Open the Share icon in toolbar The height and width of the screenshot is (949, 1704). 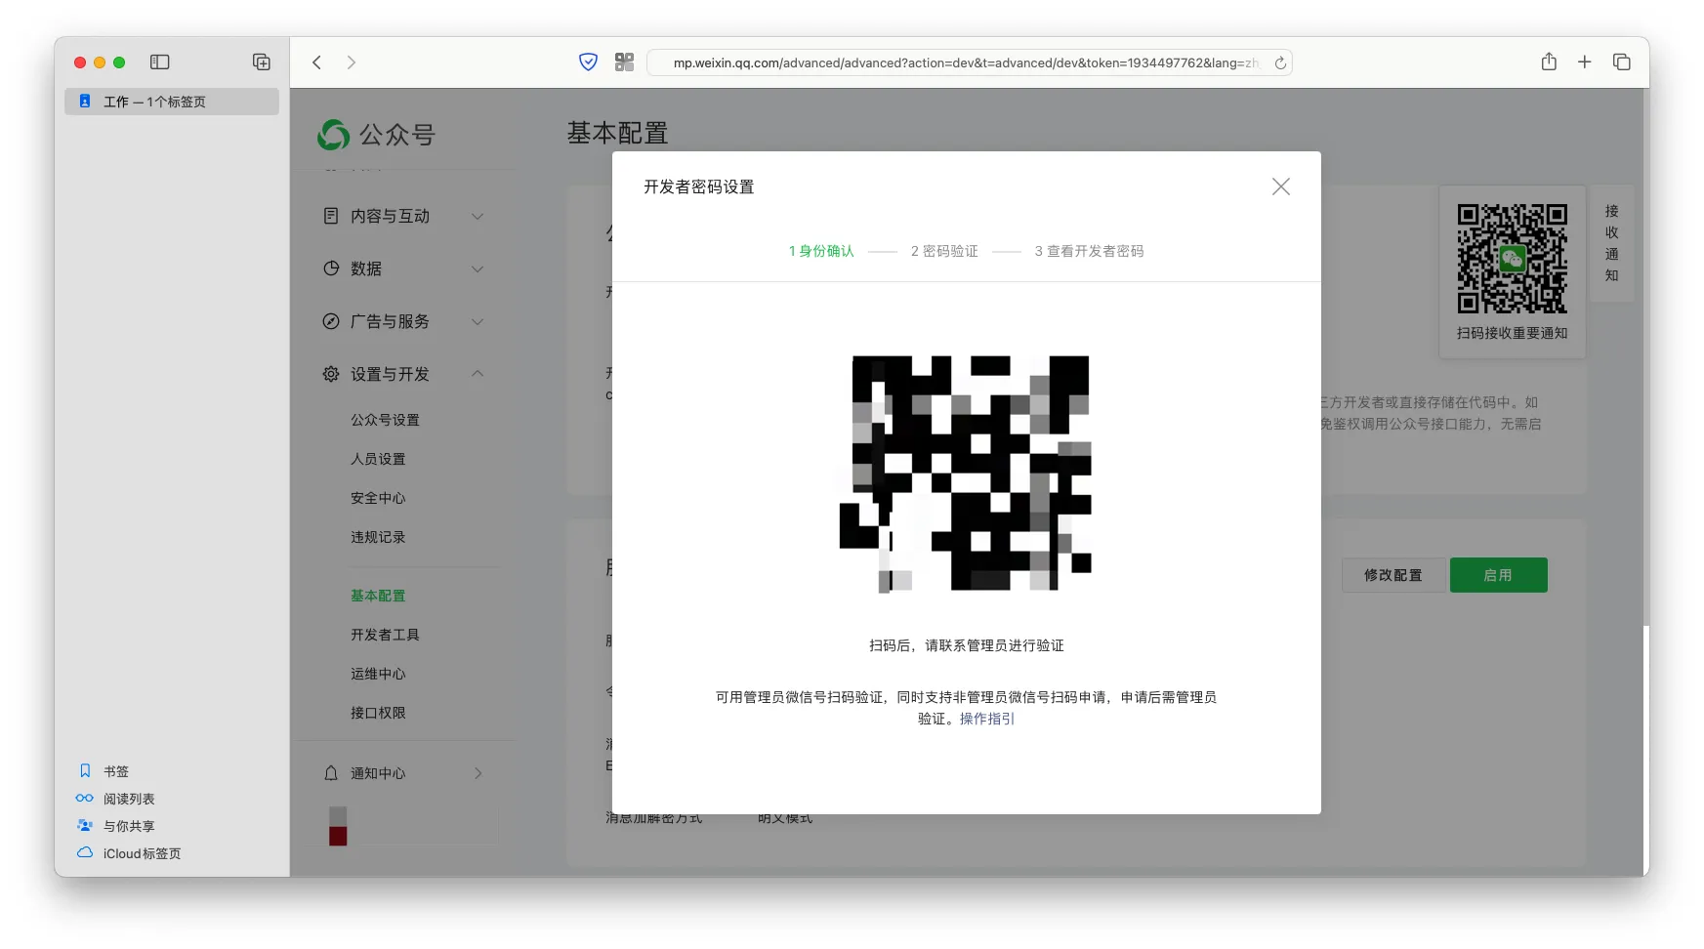point(1549,62)
